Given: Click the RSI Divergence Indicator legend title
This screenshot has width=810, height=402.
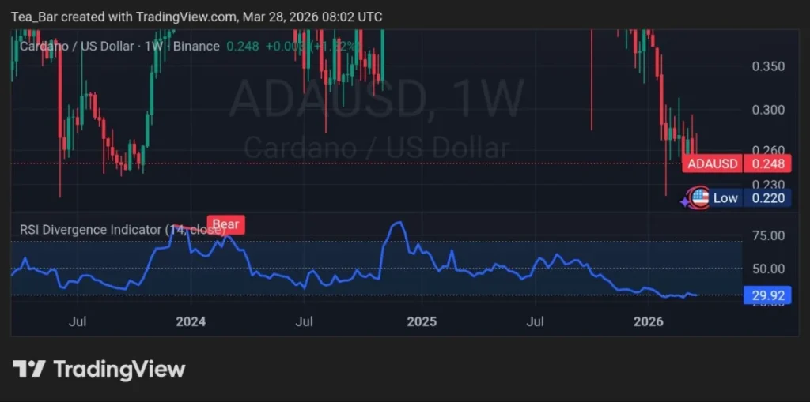Looking at the screenshot, I should coord(123,230).
